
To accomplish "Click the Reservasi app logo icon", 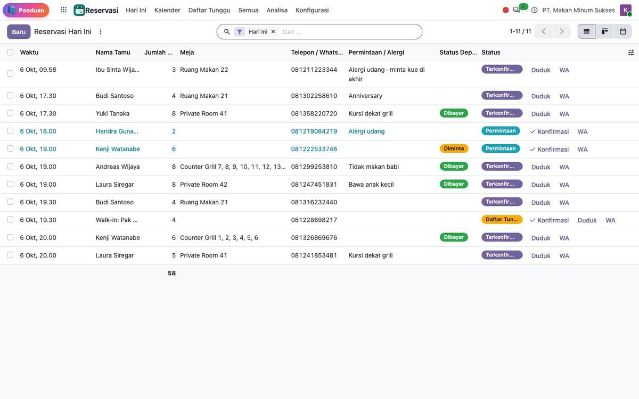I will click(x=79, y=10).
